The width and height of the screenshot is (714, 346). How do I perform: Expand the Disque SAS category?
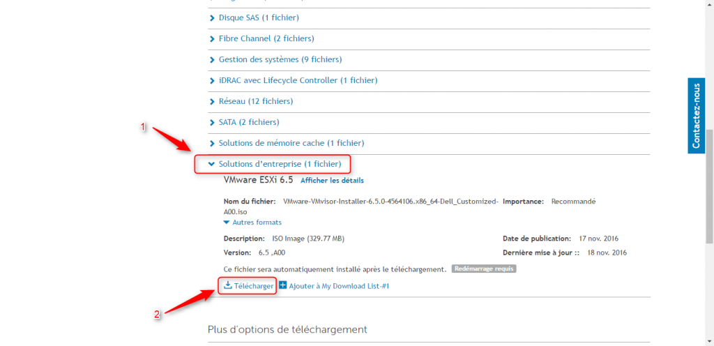[259, 18]
